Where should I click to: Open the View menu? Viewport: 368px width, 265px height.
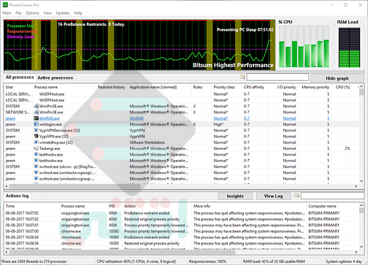click(47, 13)
